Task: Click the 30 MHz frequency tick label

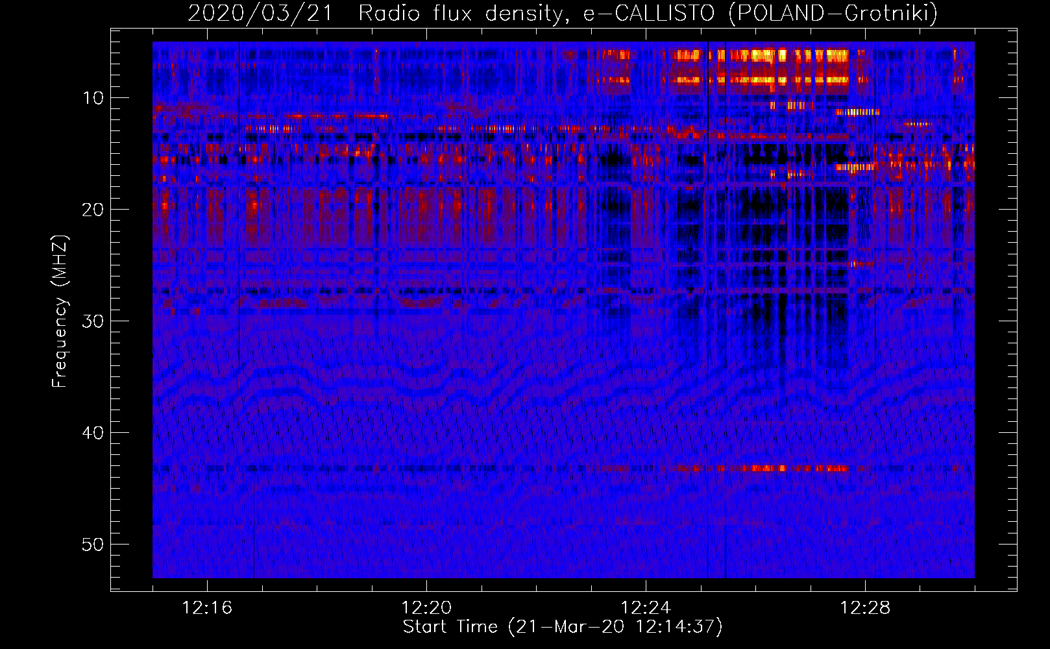Action: click(x=93, y=321)
